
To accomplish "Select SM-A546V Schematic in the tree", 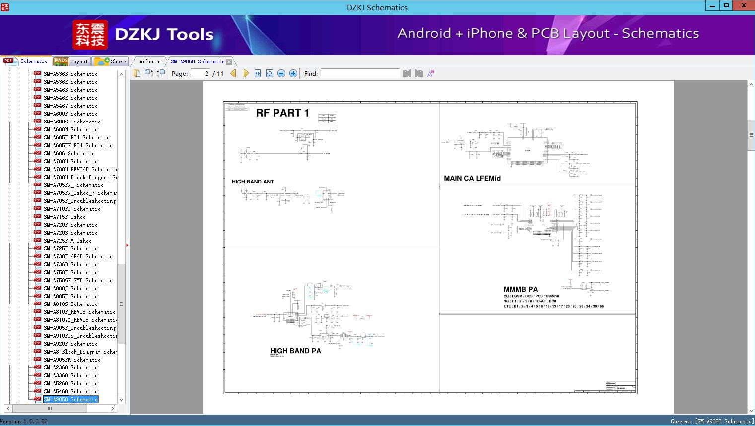I will [70, 106].
